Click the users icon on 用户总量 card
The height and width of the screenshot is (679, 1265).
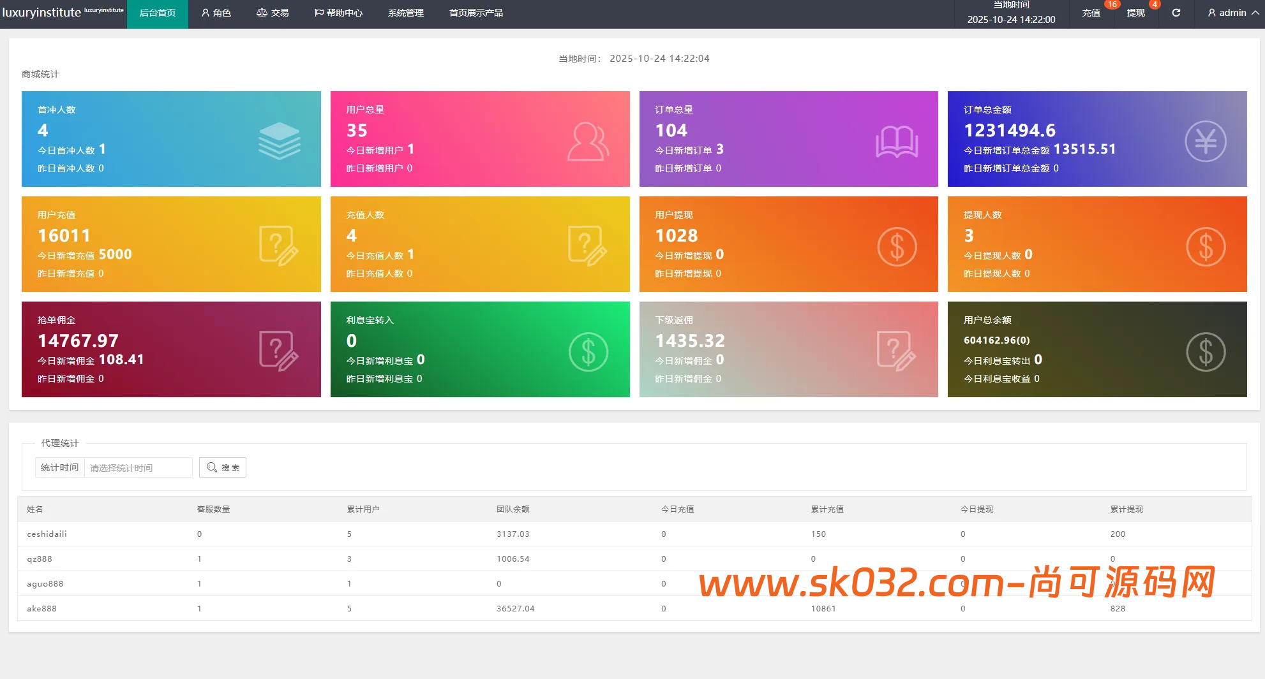point(588,141)
